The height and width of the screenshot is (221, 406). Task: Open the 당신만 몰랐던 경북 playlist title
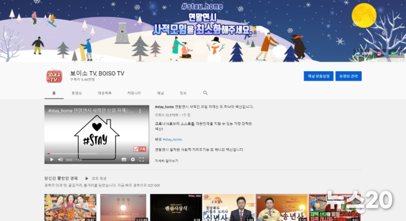click(61, 178)
